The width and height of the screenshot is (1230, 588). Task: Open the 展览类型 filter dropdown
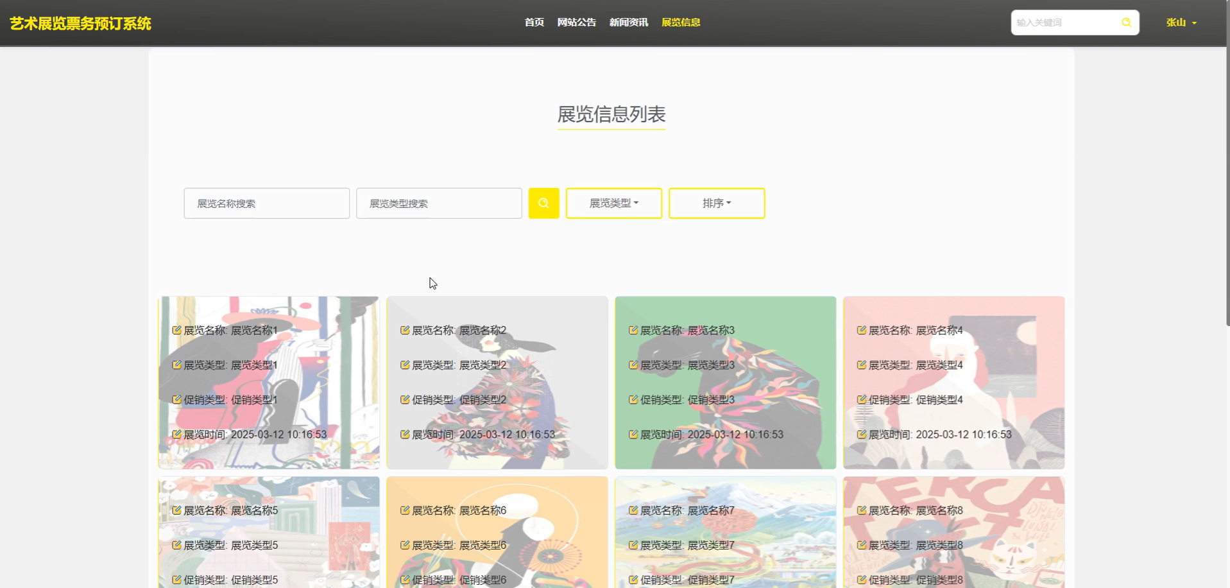pyautogui.click(x=614, y=203)
